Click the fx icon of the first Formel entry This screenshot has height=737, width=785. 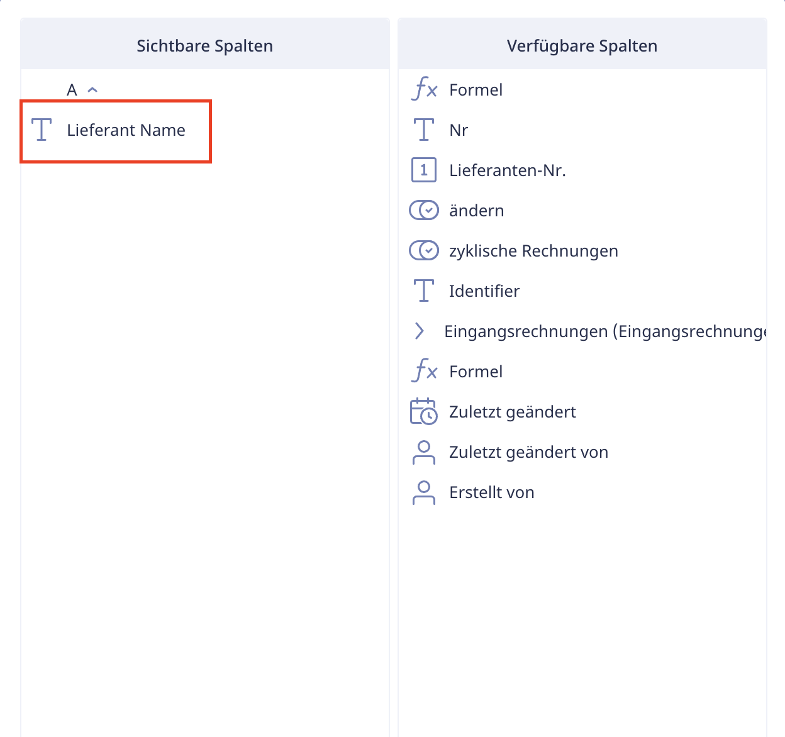(x=424, y=90)
